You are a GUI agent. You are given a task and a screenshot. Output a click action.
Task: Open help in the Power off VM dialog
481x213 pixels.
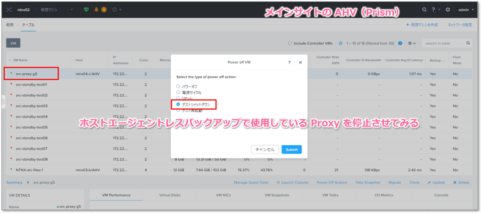click(289, 63)
